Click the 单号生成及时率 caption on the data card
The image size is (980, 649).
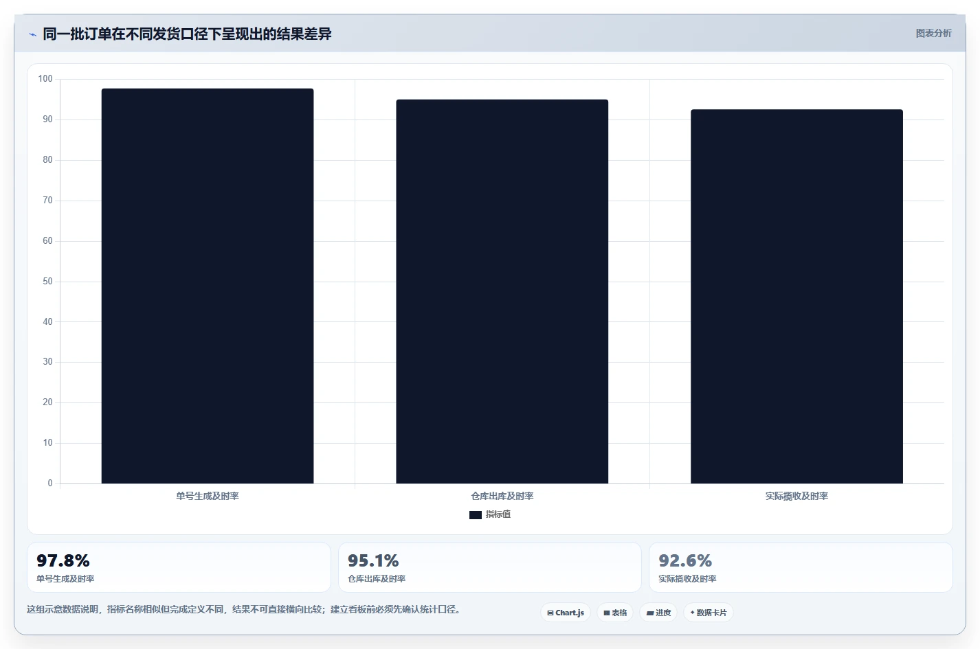(x=65, y=579)
